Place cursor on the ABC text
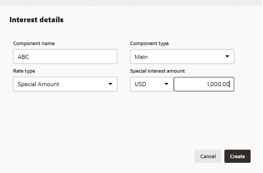Viewport: 263px width, 173px height. pos(23,57)
